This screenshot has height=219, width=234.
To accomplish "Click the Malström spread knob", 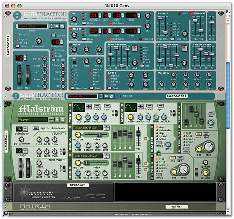I will (205, 163).
